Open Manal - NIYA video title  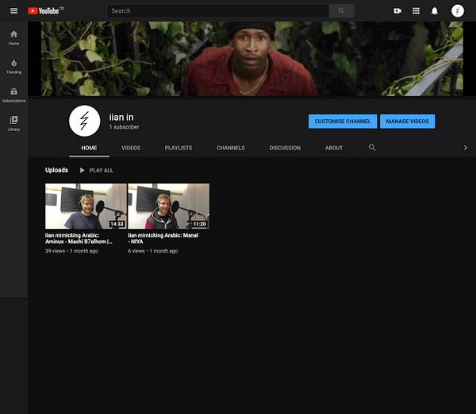pyautogui.click(x=163, y=238)
